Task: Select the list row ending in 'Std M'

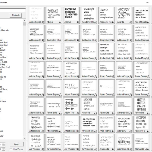Action: coord(3,77)
